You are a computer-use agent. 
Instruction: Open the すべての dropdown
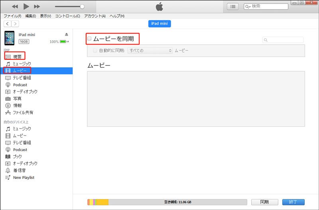[150, 51]
